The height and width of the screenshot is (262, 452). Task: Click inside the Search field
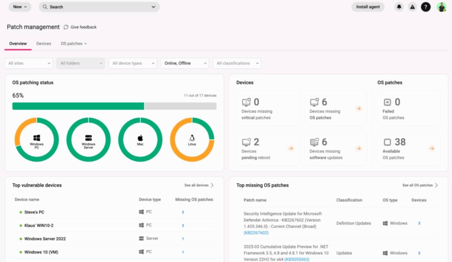click(x=99, y=7)
